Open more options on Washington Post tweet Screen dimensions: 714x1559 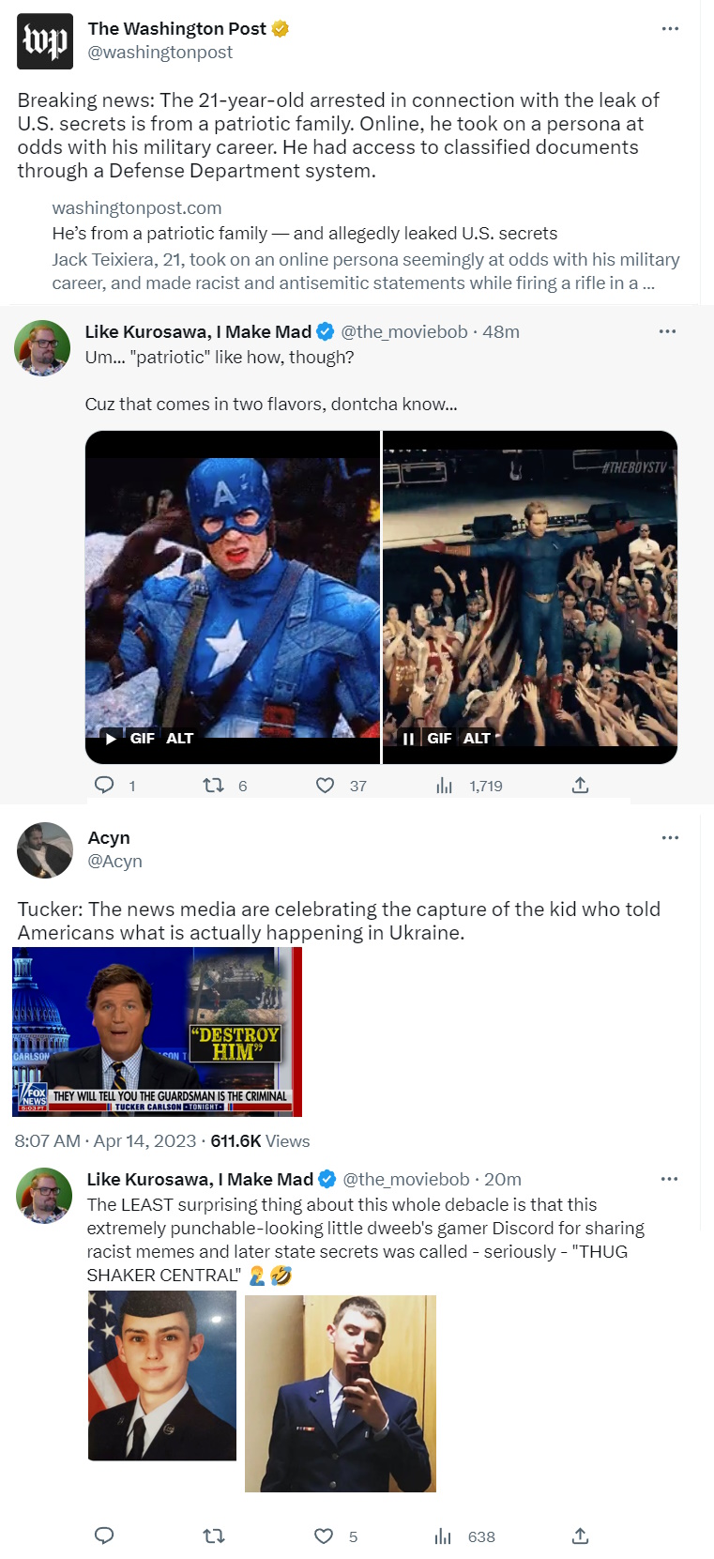[x=670, y=29]
